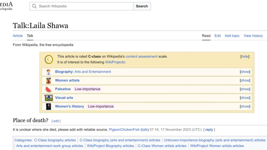The height and width of the screenshot is (150, 267).
Task: Click the Visual arts painting icon
Action: [49, 98]
